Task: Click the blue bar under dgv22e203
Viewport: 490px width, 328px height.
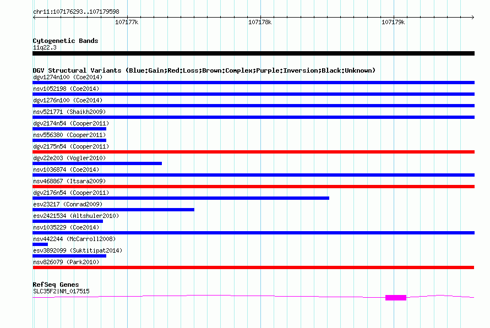Action: tap(97, 163)
